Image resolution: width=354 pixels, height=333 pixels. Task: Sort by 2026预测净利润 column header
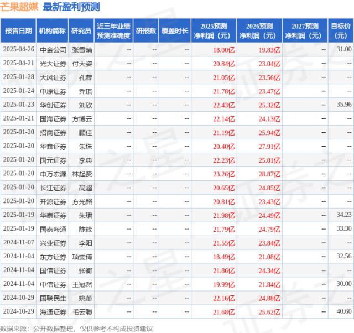(259, 31)
